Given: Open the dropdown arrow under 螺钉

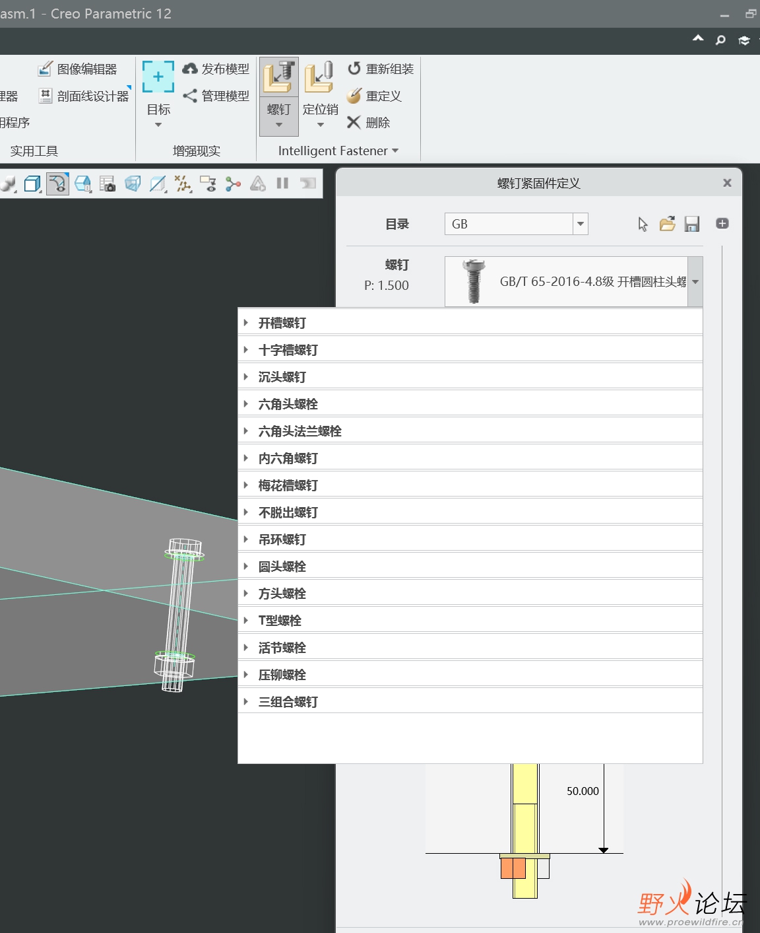Looking at the screenshot, I should (279, 125).
